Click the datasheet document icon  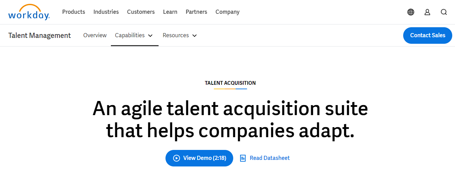[x=243, y=158]
